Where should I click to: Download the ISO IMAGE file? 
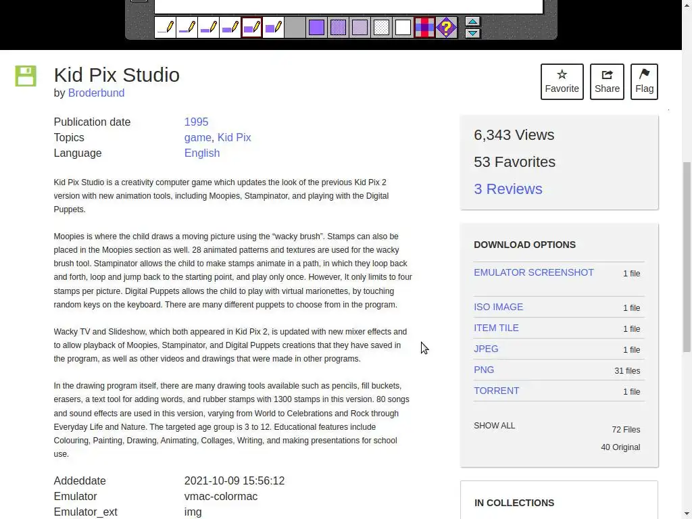[498, 307]
